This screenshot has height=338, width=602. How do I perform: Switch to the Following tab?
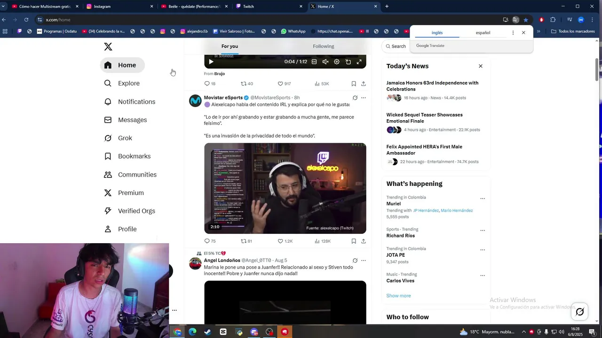pos(324,46)
